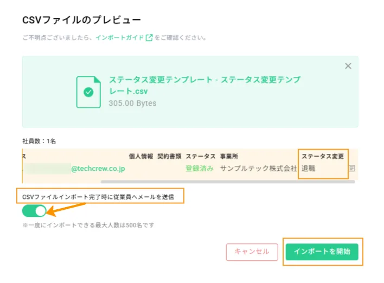Remove the uploaded CSV file with the X
Screen dimensions: 384x283
point(348,66)
